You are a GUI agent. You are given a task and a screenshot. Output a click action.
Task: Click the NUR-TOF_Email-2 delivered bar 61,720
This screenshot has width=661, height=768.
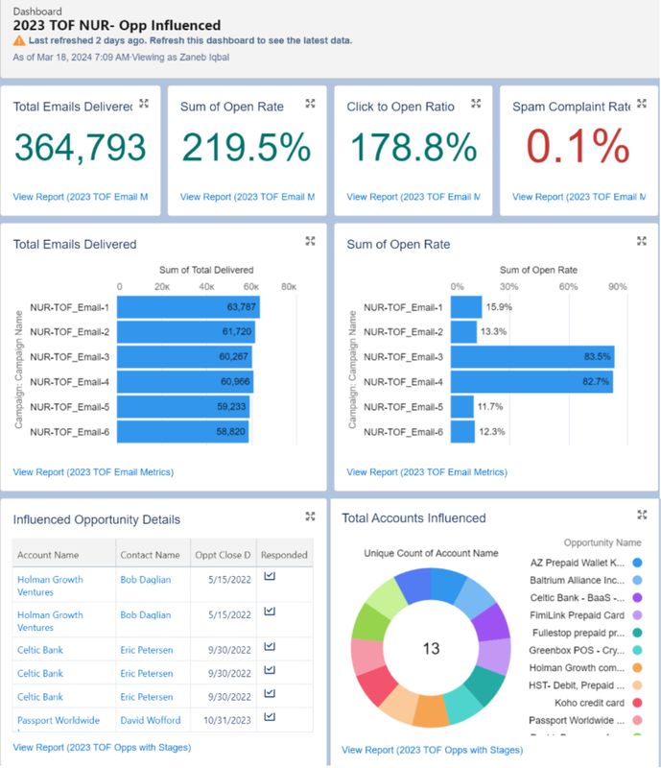point(186,332)
